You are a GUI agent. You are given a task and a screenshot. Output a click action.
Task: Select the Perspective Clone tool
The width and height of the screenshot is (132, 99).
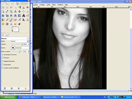point(7,24)
